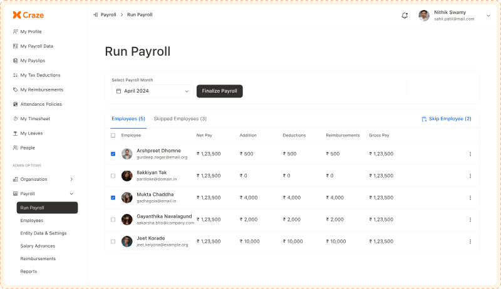This screenshot has width=501, height=289.
Task: Click Mukta Chaddha deductions ₹ 4,000
Action: 292,198
